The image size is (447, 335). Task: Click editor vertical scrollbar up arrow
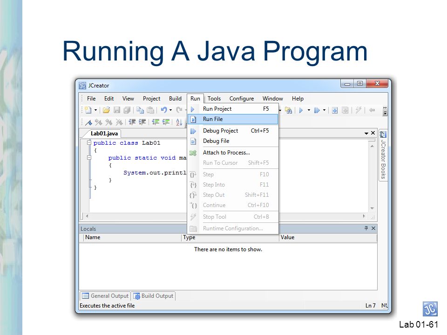[372, 146]
